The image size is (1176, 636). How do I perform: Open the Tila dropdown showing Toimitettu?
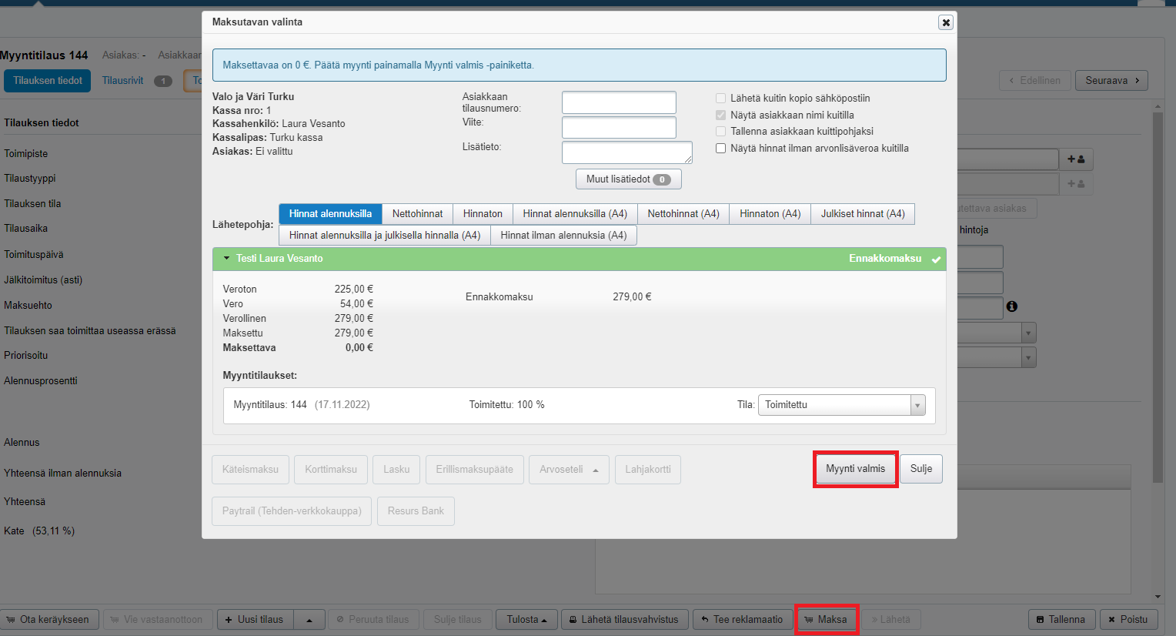tap(841, 405)
